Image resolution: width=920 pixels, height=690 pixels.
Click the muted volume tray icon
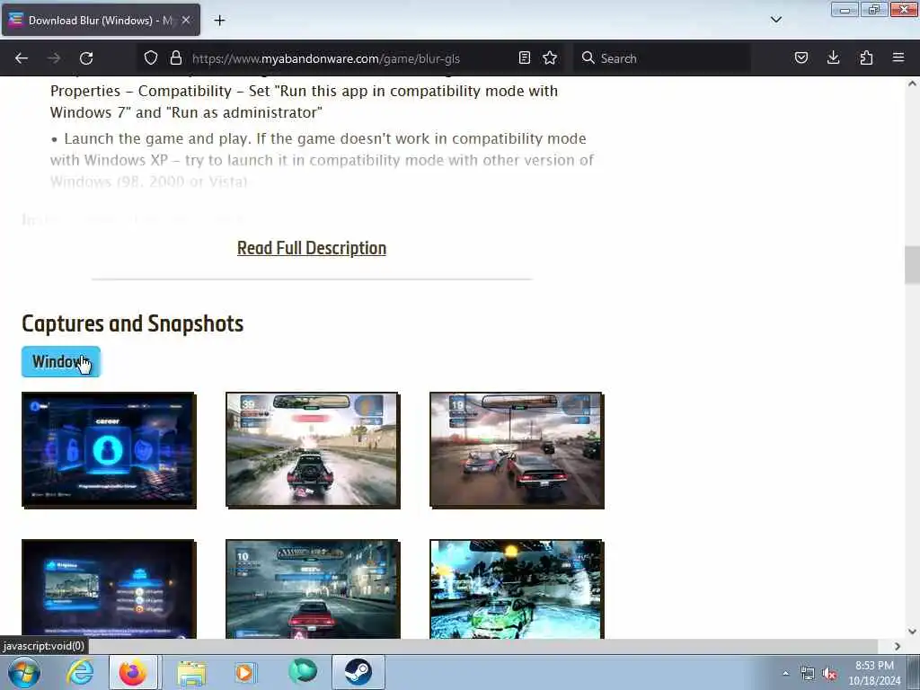829,674
